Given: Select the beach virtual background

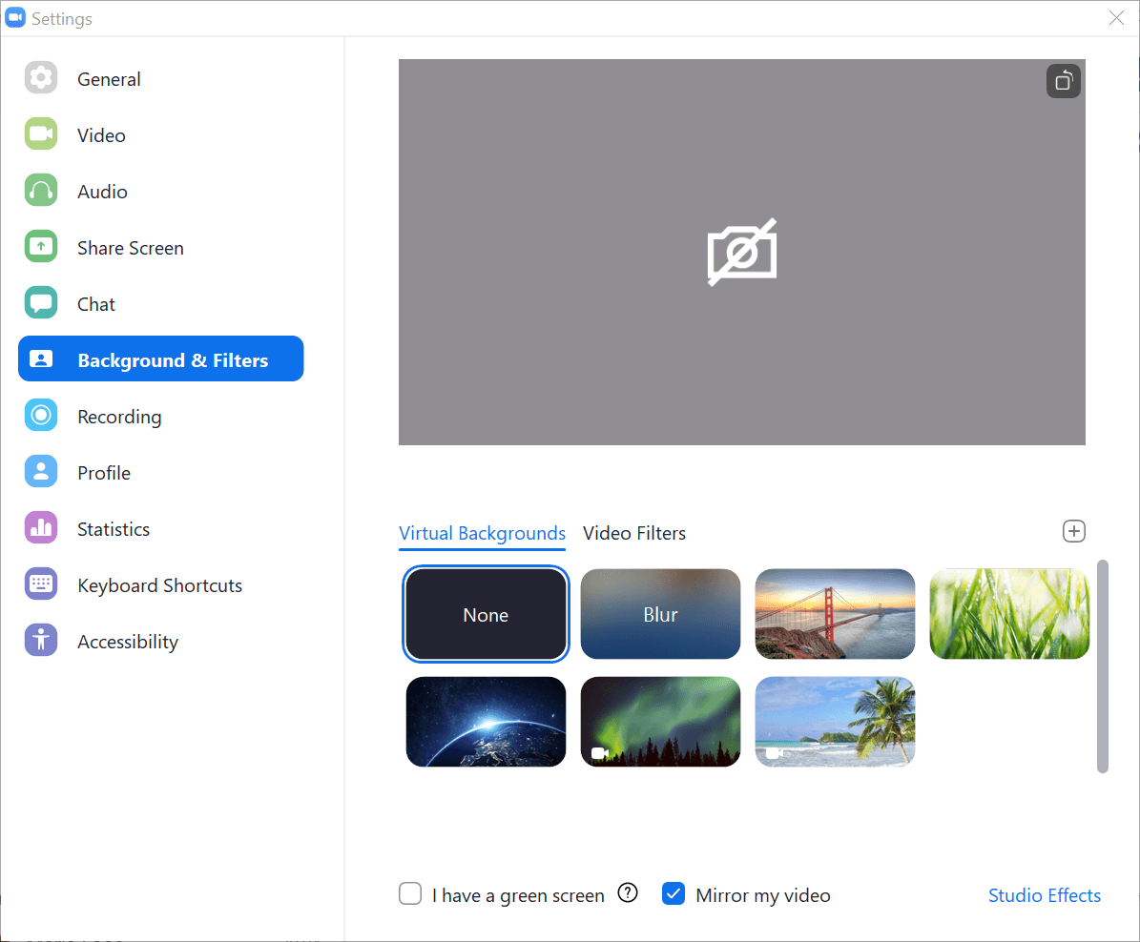Looking at the screenshot, I should pyautogui.click(x=835, y=722).
